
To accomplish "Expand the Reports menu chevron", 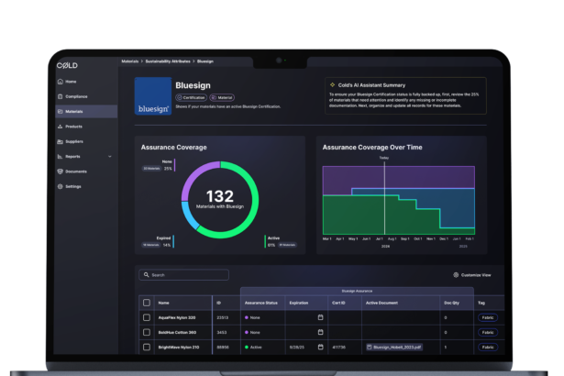I will 110,157.
